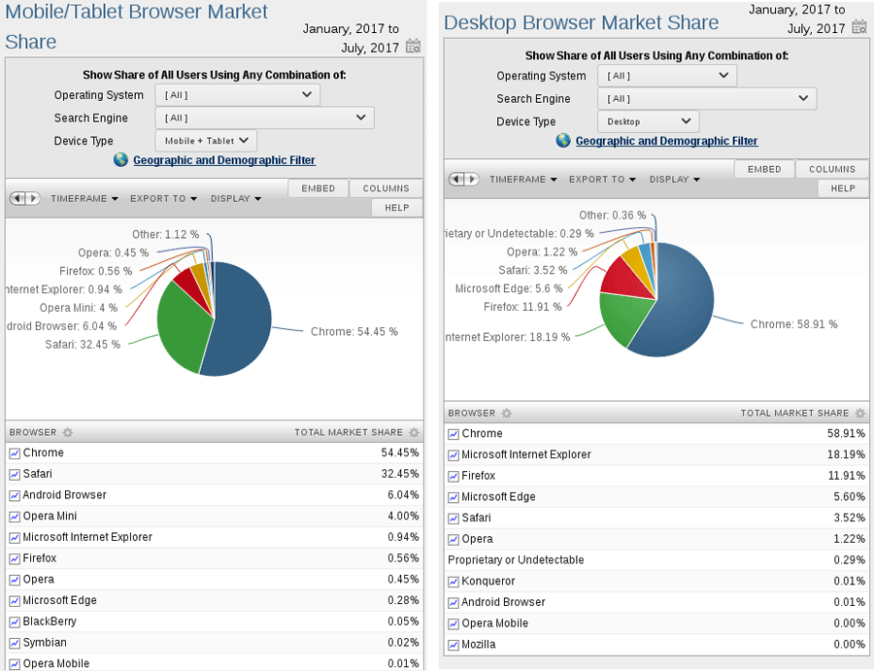Click 'Proprietary or Undetectable' table row
The image size is (874, 671).
click(x=656, y=560)
